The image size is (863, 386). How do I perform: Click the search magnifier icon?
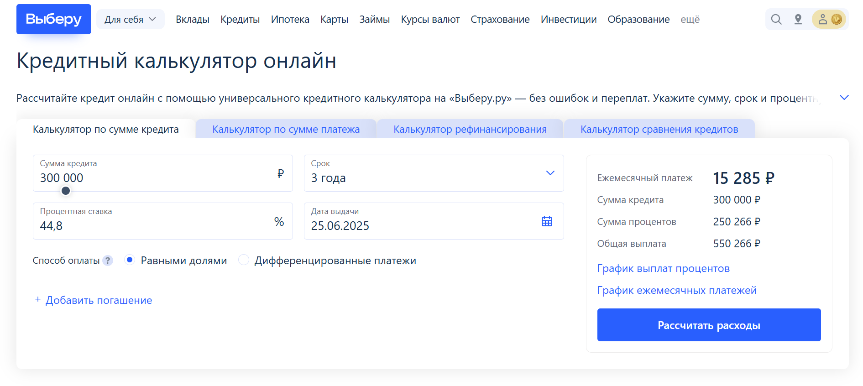[x=776, y=19]
